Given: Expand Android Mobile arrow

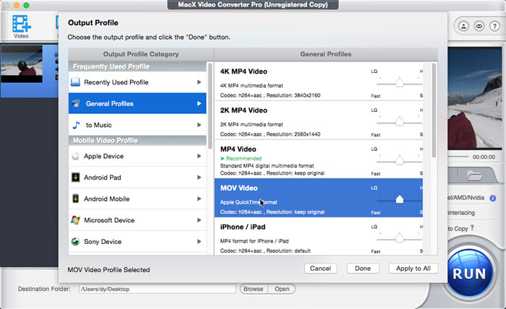Looking at the screenshot, I should 199,199.
